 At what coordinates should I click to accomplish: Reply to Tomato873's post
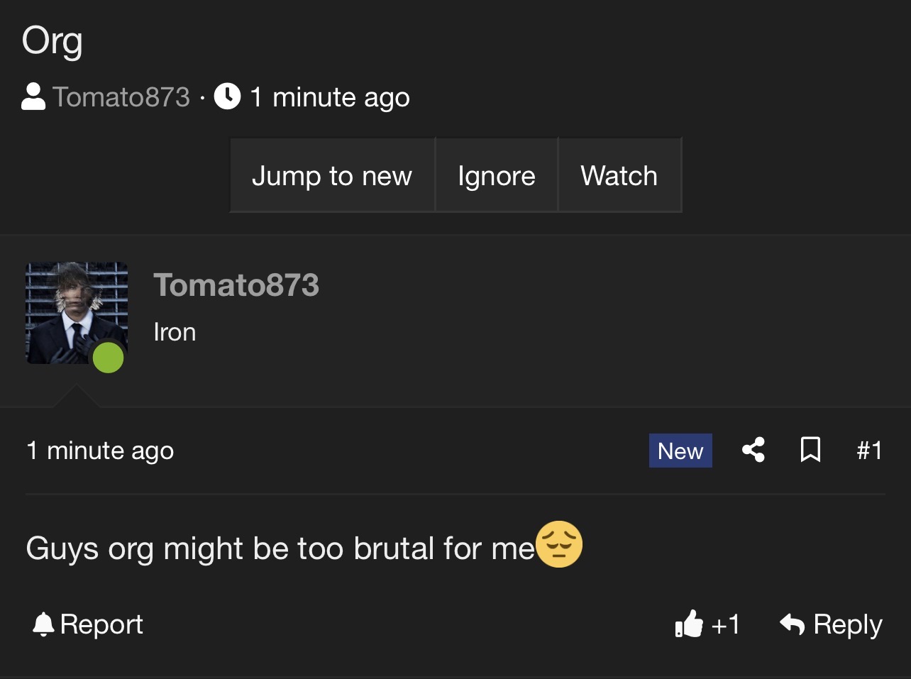(831, 624)
